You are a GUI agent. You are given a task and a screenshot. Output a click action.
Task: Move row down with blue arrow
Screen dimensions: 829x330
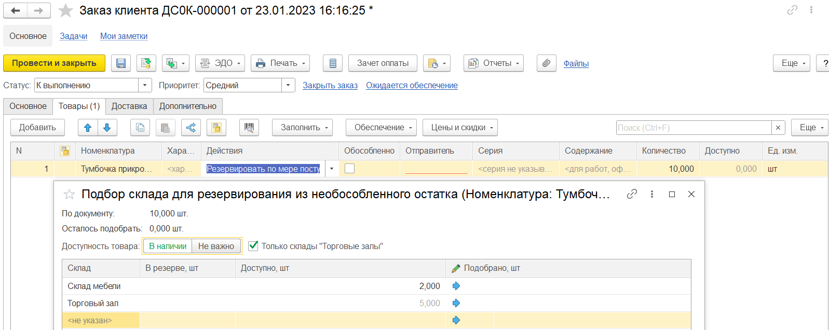click(107, 128)
